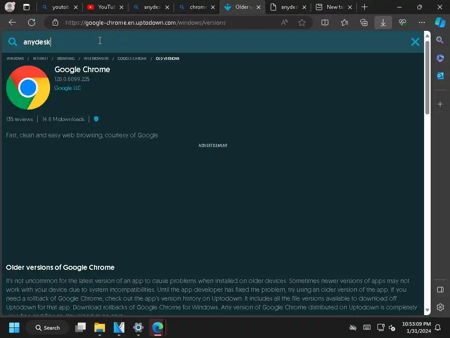Click the Google Chrome title heading
Screen dimensions: 450x338
82,70
